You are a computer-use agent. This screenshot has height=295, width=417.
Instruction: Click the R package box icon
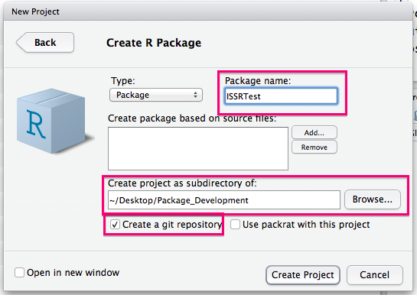pos(53,121)
